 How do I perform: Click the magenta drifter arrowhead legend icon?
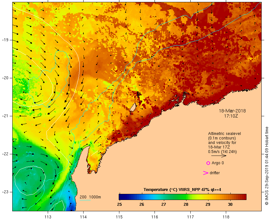(x=206, y=173)
